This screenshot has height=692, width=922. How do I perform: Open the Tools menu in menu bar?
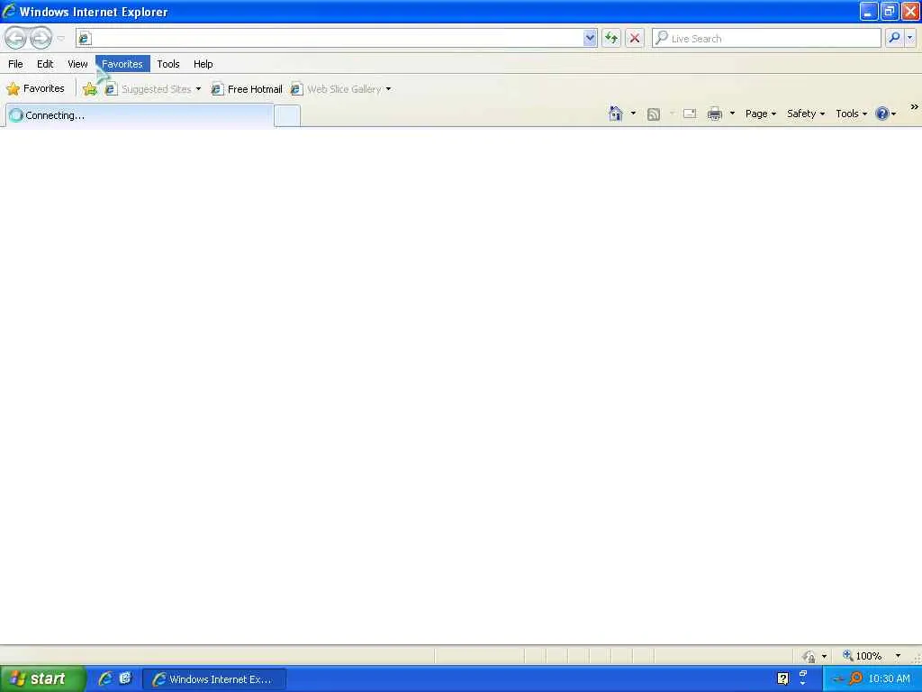(x=168, y=64)
